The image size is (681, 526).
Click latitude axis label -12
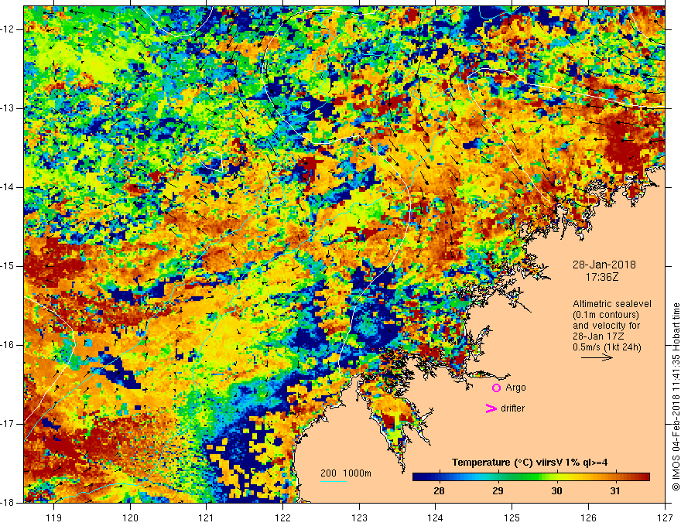click(x=8, y=29)
